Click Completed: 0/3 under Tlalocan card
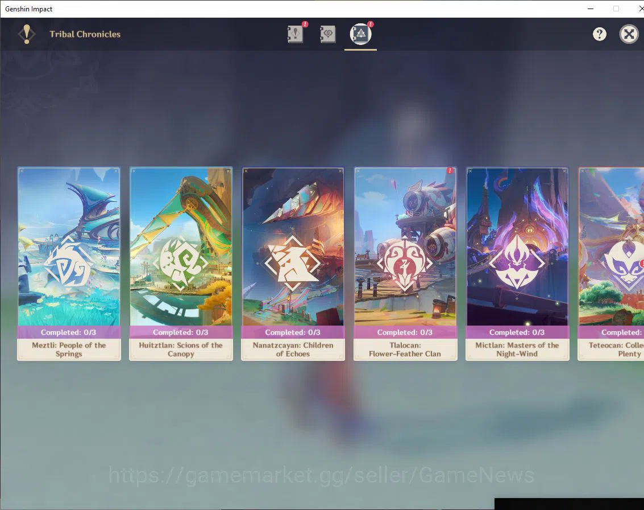The image size is (644, 510). (x=405, y=332)
